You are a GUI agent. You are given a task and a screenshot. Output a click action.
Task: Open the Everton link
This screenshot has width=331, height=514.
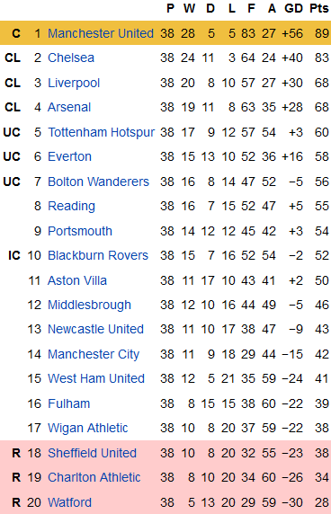tap(69, 156)
